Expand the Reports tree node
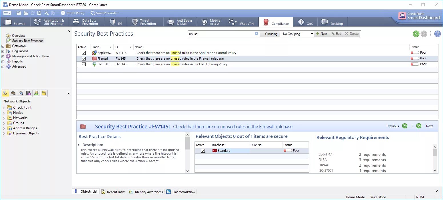This screenshot has width=443, height=200. (x=3, y=61)
